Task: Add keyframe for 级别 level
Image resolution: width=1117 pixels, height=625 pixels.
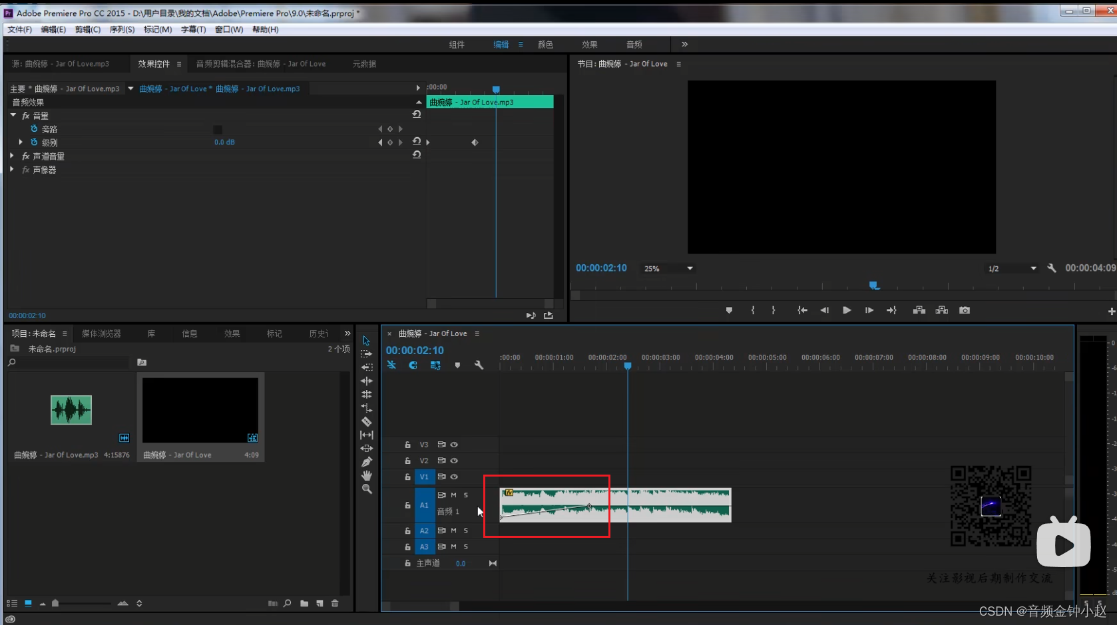Action: pyautogui.click(x=390, y=142)
